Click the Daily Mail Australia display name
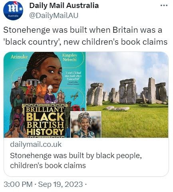 [64, 6]
